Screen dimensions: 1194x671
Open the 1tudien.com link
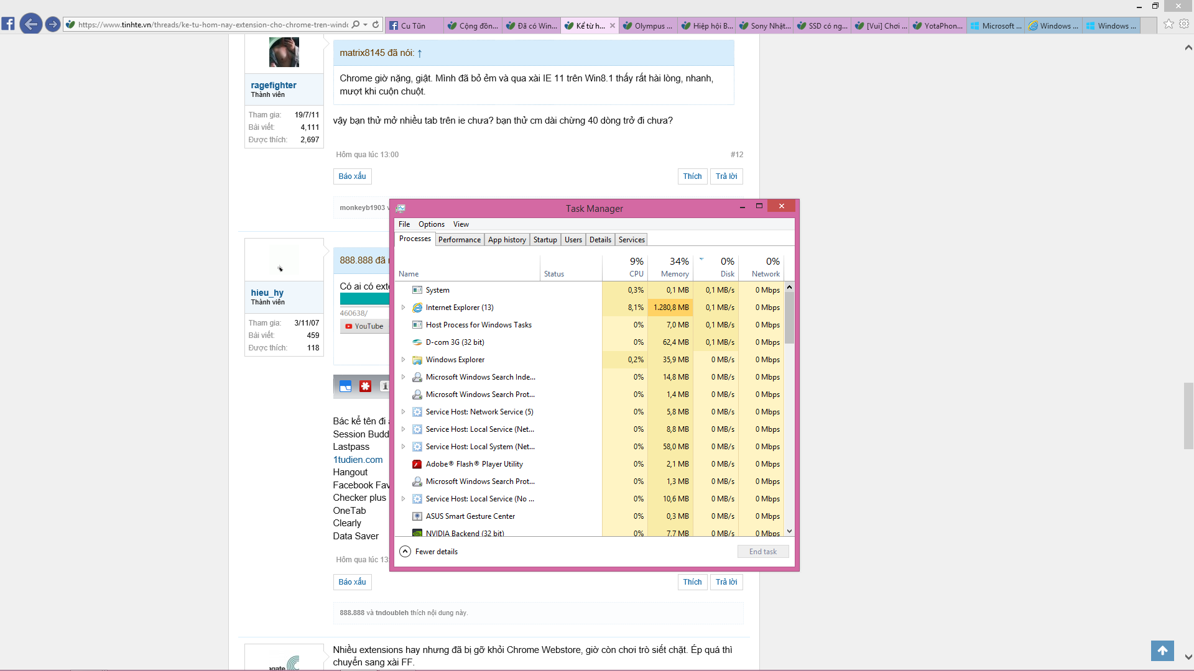tap(358, 460)
